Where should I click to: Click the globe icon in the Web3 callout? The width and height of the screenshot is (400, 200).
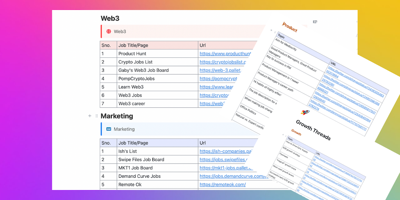(109, 32)
